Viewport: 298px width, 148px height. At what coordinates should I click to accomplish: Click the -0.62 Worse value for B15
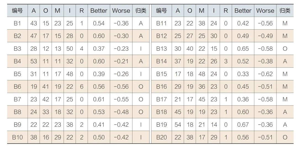(x=265, y=74)
